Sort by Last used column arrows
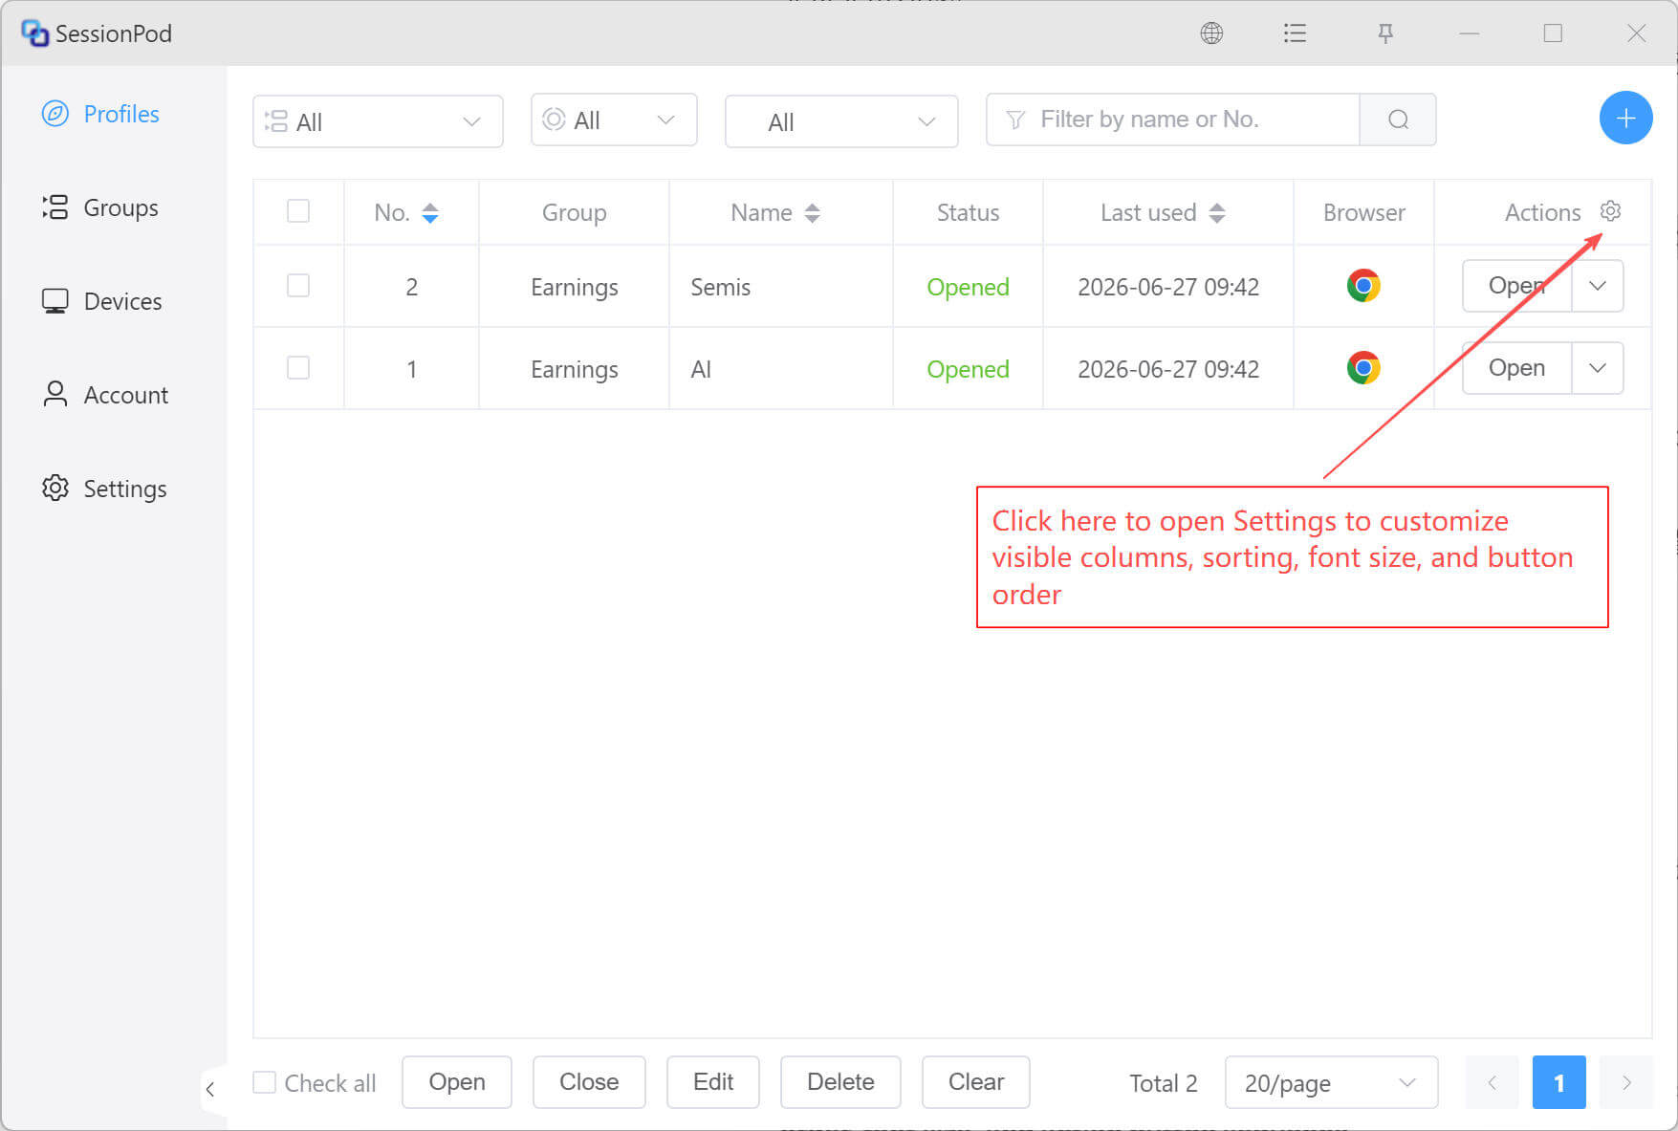The height and width of the screenshot is (1131, 1678). coord(1217,213)
